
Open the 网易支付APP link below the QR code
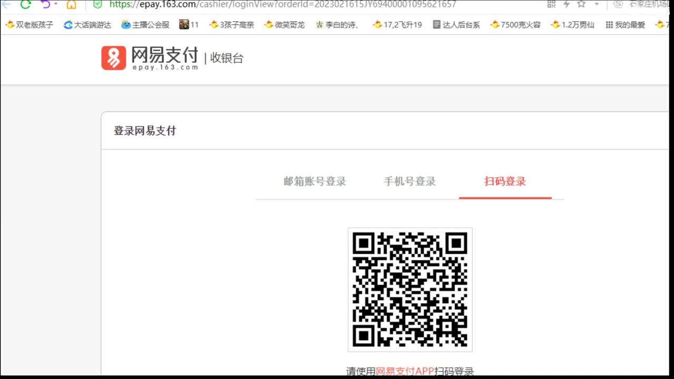[x=405, y=372]
